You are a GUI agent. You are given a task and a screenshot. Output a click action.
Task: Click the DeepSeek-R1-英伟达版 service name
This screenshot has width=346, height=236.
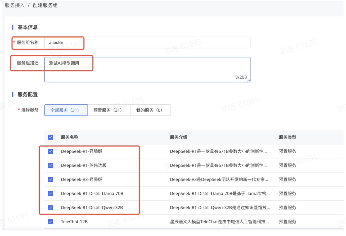(84, 165)
